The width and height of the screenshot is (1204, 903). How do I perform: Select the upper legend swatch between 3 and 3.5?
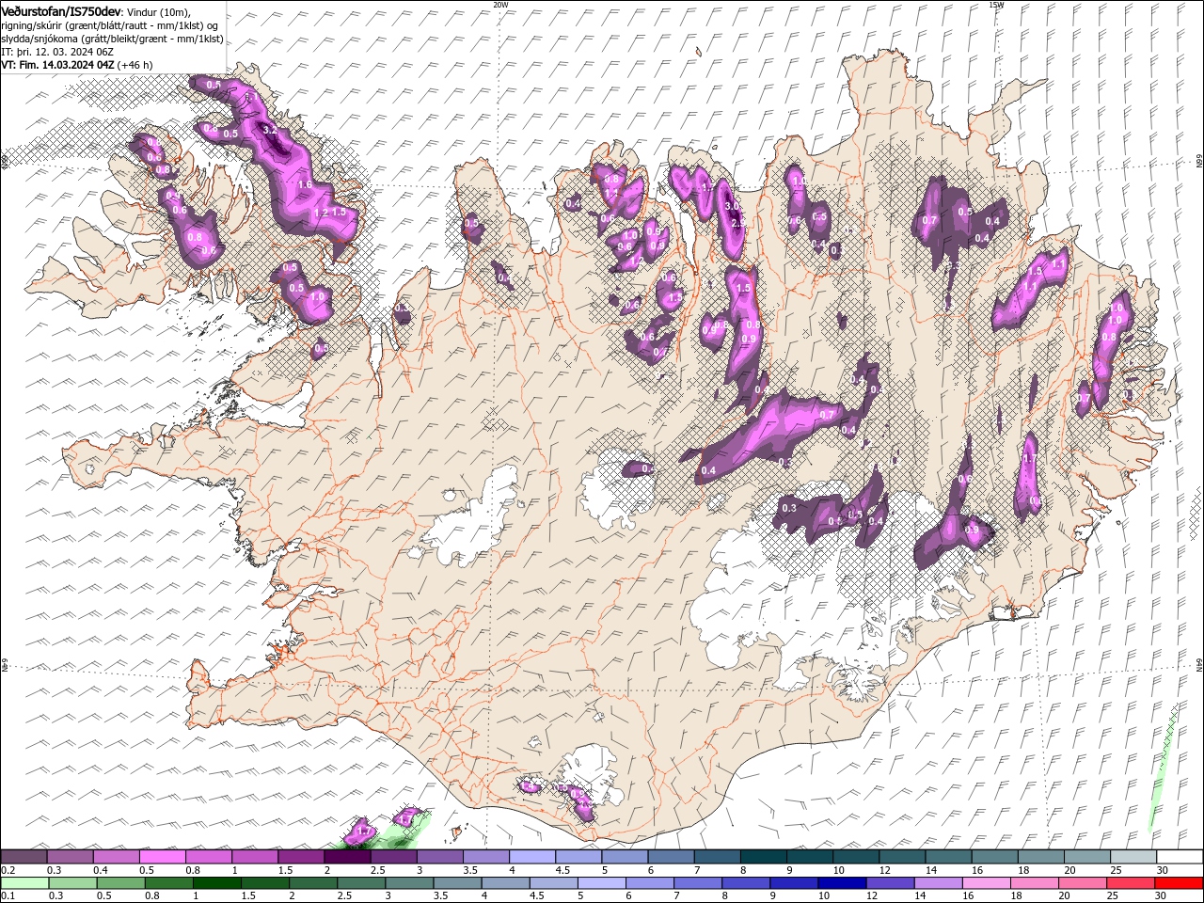coord(438,857)
